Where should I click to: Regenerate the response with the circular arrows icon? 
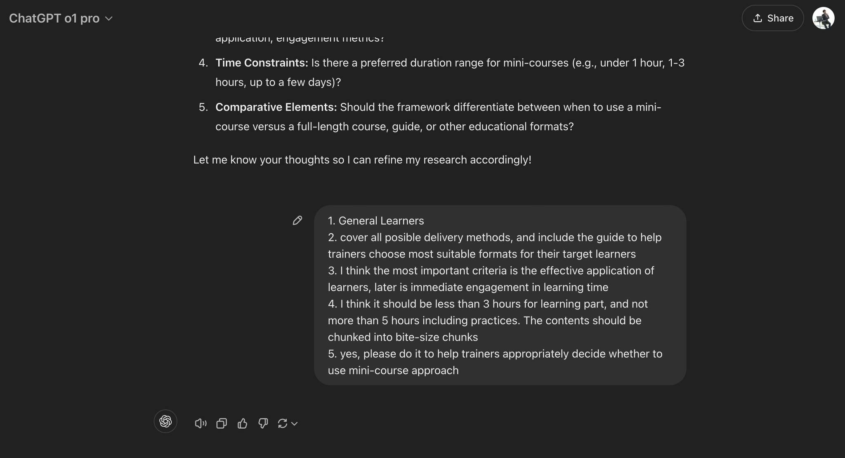(x=283, y=423)
